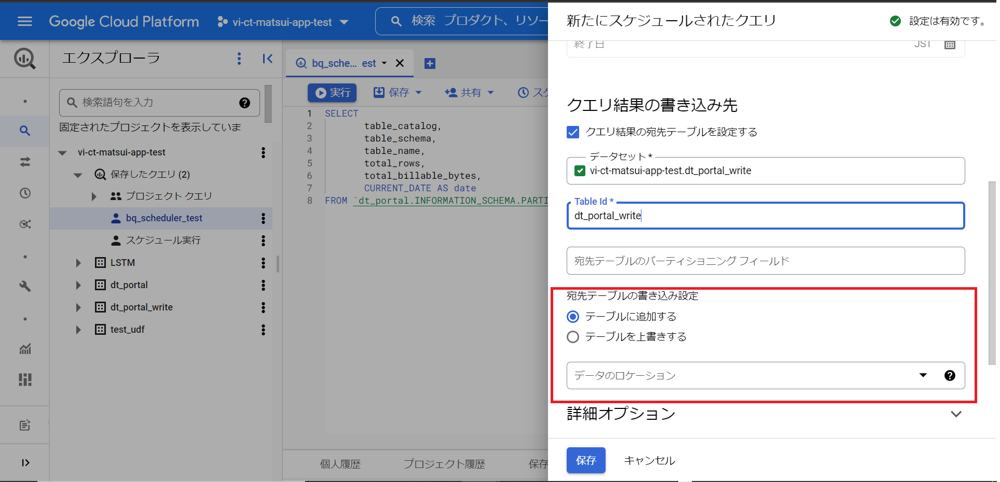Viewport: 1000px width, 482px height.
Task: Collapse the Explorer panel
Action: pyautogui.click(x=267, y=59)
